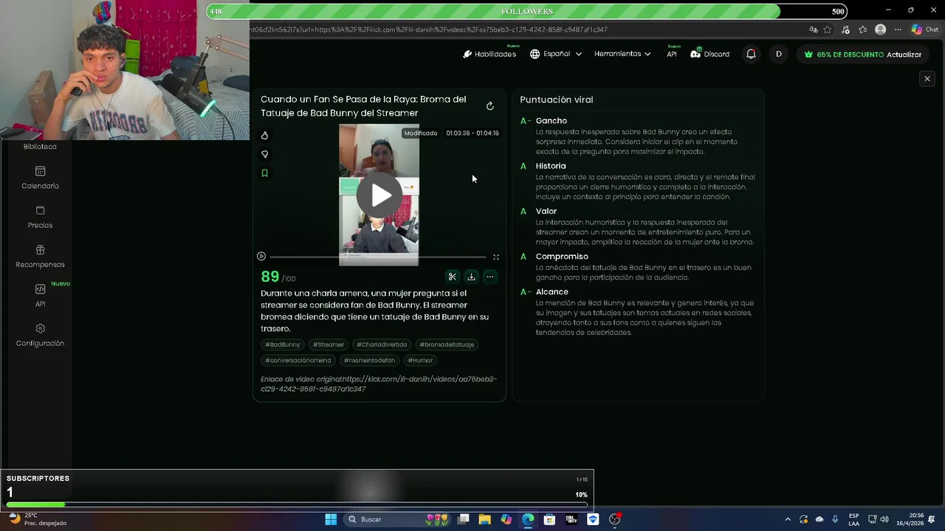The image size is (945, 531).
Task: Open Calendario in the sidebar
Action: [x=40, y=178]
